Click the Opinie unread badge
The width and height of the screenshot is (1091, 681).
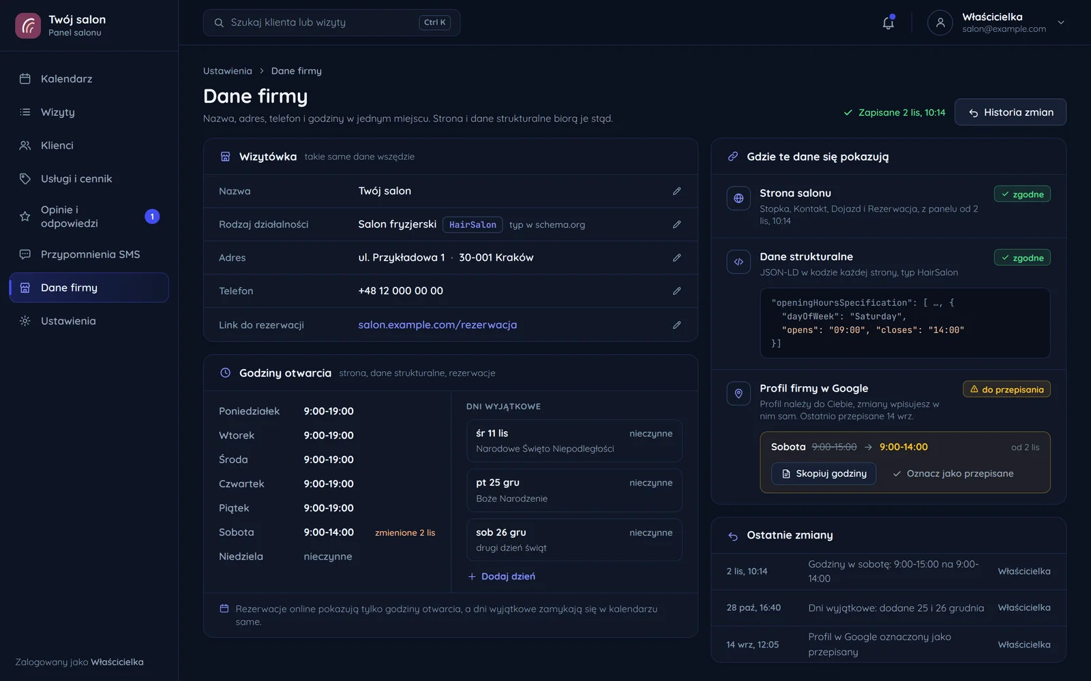152,217
